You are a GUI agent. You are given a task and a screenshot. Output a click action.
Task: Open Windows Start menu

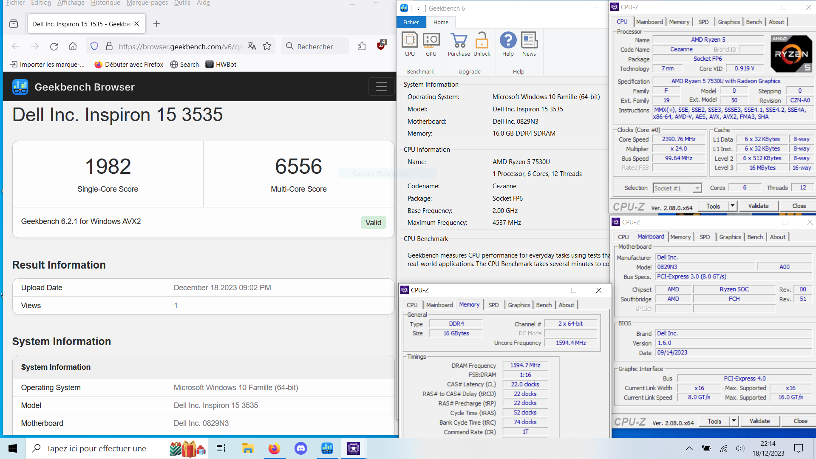pyautogui.click(x=13, y=448)
